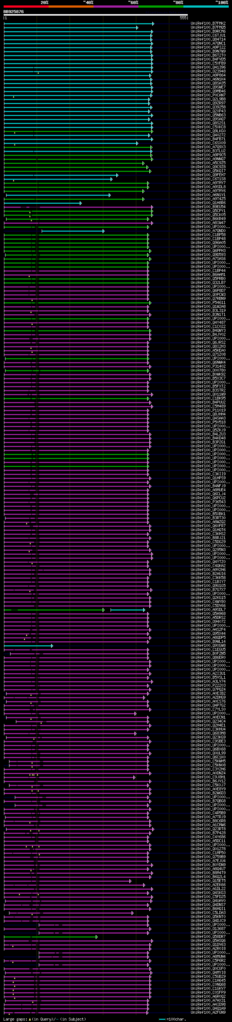Viewport: 232px width, 1022px height.
Task: Select hit UniRef100_C3KII9
Action: [208, 474]
